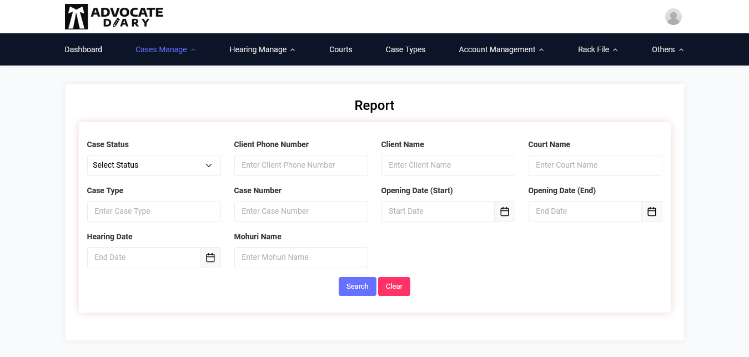
Task: Click the Mohuri Name text box
Action: point(300,258)
